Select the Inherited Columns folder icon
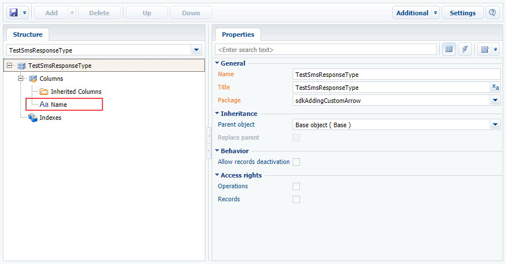This screenshot has width=506, height=264. [44, 92]
